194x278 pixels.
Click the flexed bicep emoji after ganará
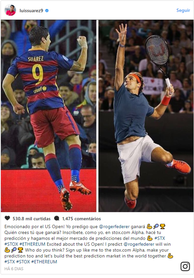[x=149, y=226]
